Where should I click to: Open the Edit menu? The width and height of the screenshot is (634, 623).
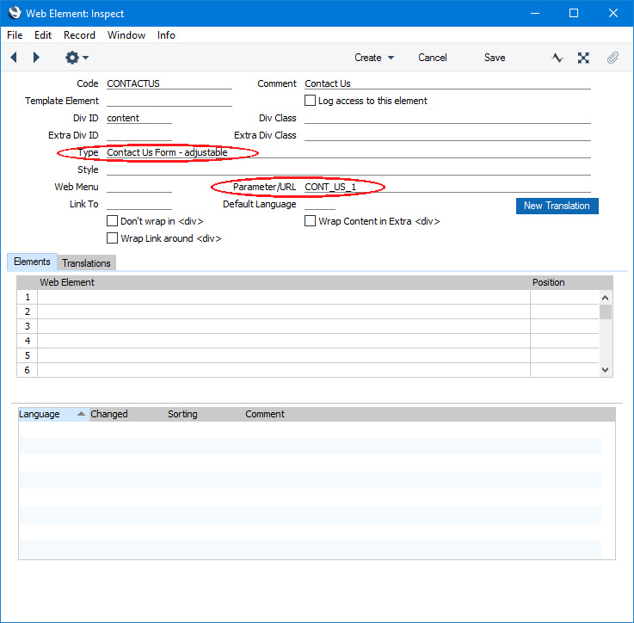[x=43, y=35]
